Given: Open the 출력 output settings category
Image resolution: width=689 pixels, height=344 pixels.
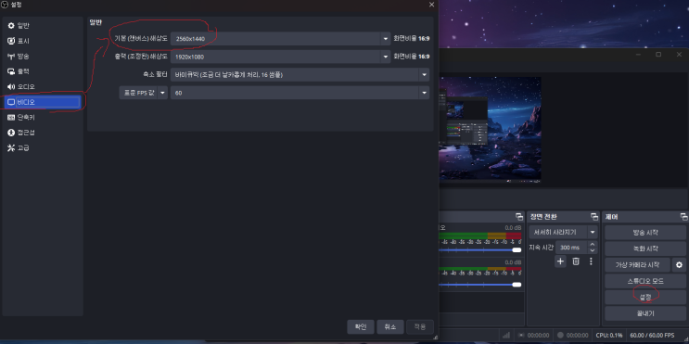Looking at the screenshot, I should (x=42, y=71).
